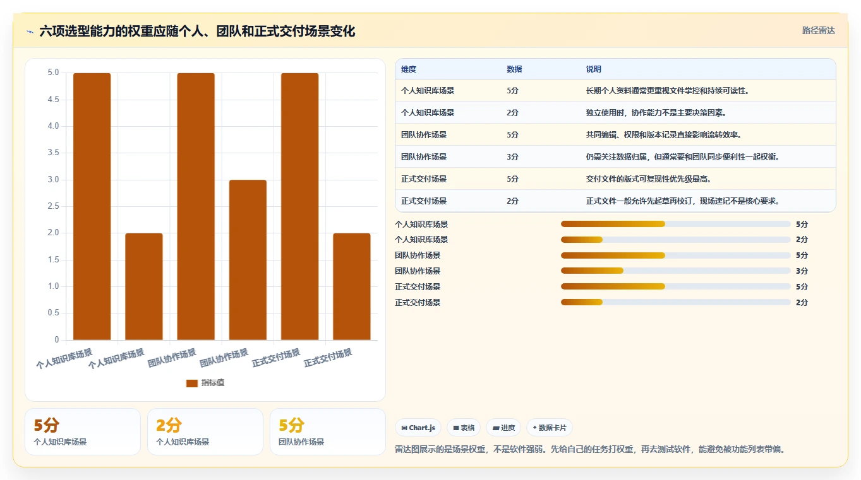Open the data card 5分 团队协作场景

(328, 431)
